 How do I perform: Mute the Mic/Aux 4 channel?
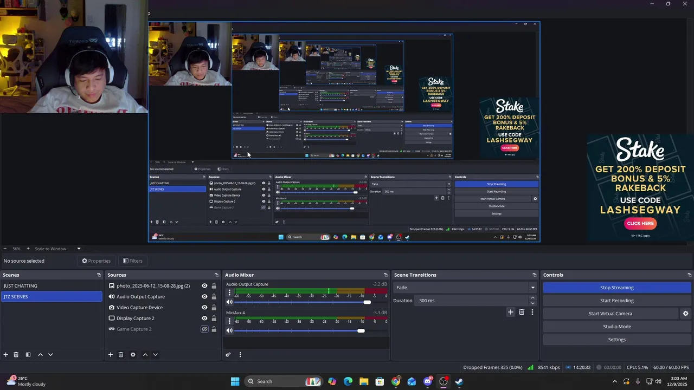(x=229, y=330)
